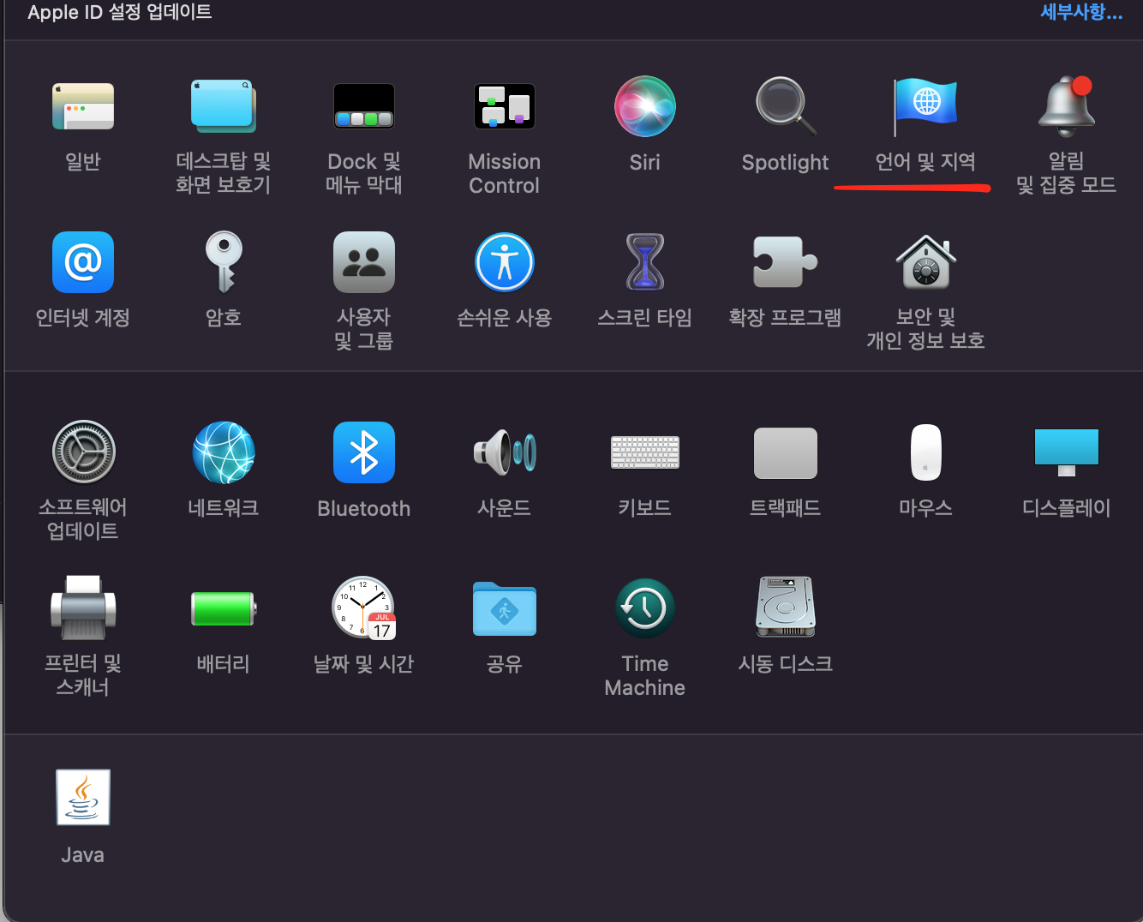Open 확장 프로그램 puzzle icon
This screenshot has width=1143, height=922.
(x=786, y=262)
